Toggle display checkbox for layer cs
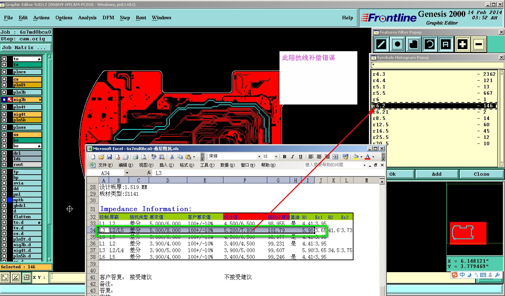505x296 pixels. 4,79
